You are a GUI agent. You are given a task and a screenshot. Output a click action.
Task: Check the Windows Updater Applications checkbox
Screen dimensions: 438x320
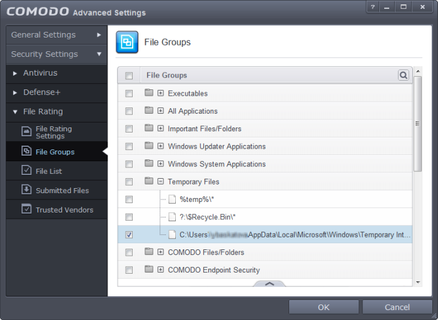tap(129, 146)
